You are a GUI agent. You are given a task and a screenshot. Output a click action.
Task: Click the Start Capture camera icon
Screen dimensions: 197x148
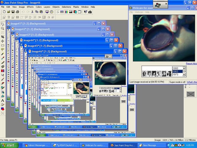click(x=90, y=12)
